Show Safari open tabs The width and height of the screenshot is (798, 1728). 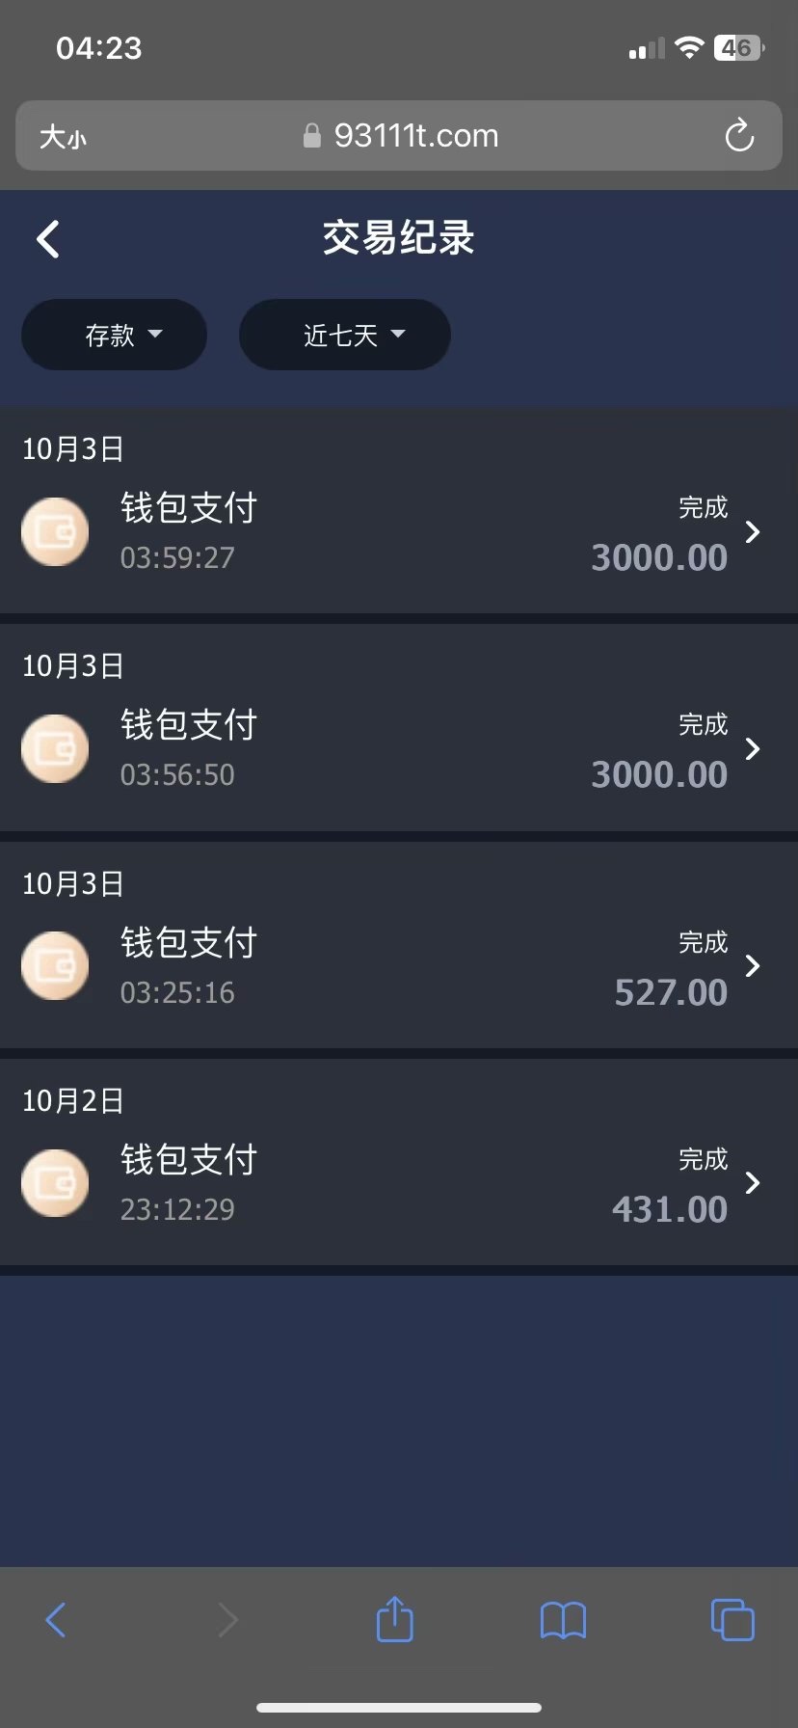tap(731, 1620)
